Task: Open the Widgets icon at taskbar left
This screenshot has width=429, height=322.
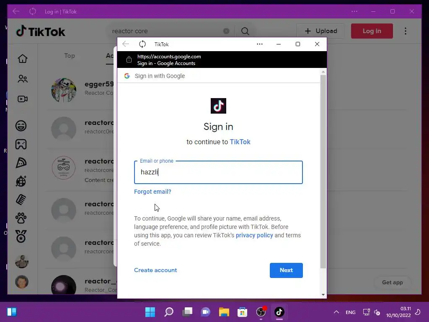Action: pyautogui.click(x=12, y=312)
